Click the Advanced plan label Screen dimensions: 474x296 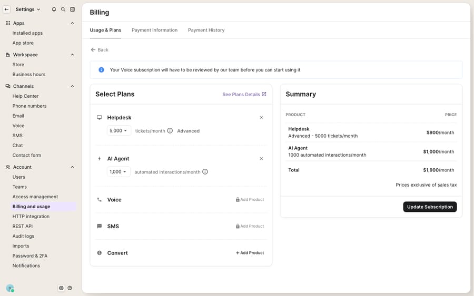(189, 131)
